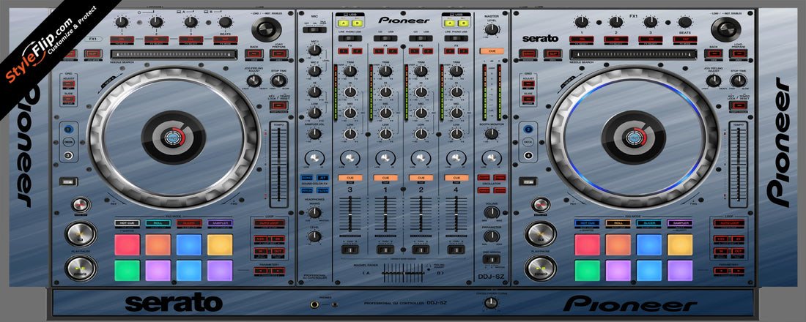Choose SLICER pad mode on the left deck
Viewport: 806px width, 322px height.
click(189, 223)
